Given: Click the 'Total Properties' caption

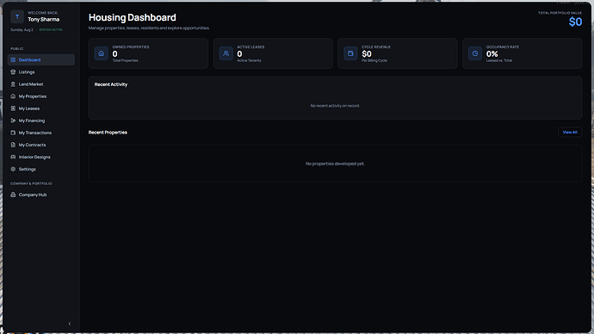Looking at the screenshot, I should click(x=125, y=60).
